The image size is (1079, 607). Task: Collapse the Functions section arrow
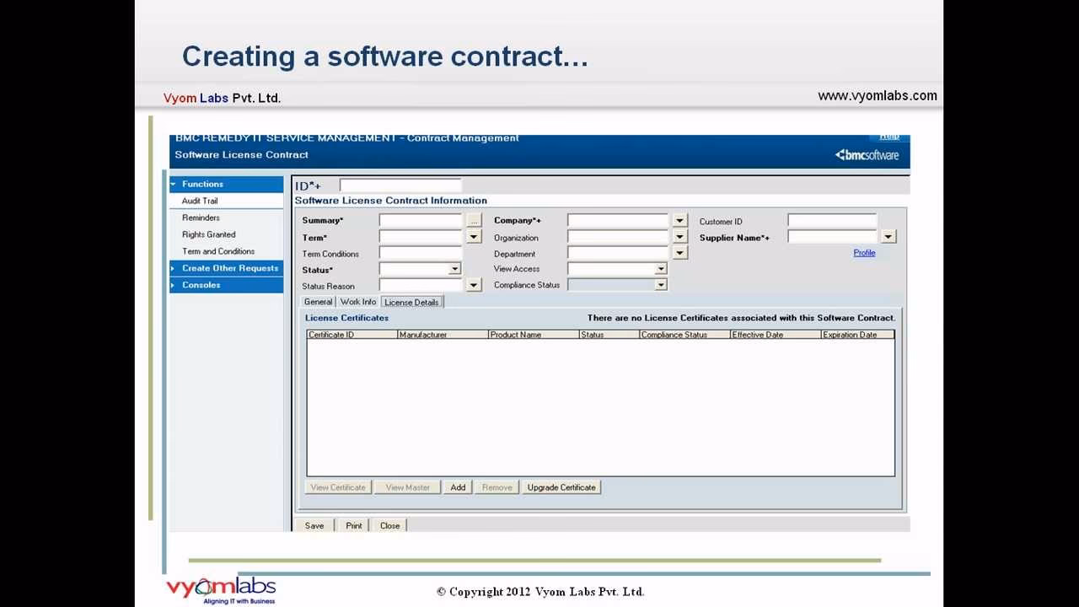(x=174, y=184)
